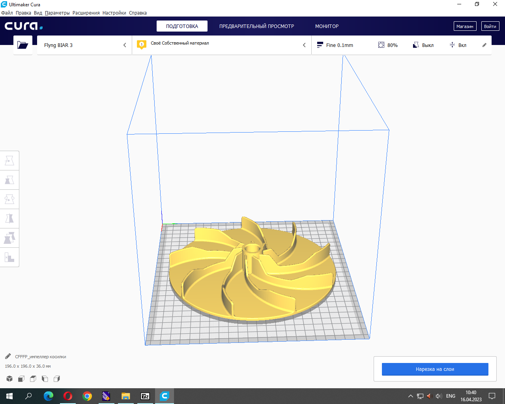Switch to right side view cube icon
The width and height of the screenshot is (505, 404).
coord(57,379)
